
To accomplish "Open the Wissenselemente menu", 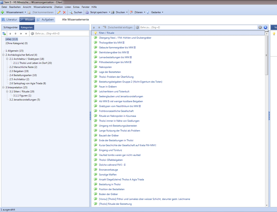I will point(43,7).
